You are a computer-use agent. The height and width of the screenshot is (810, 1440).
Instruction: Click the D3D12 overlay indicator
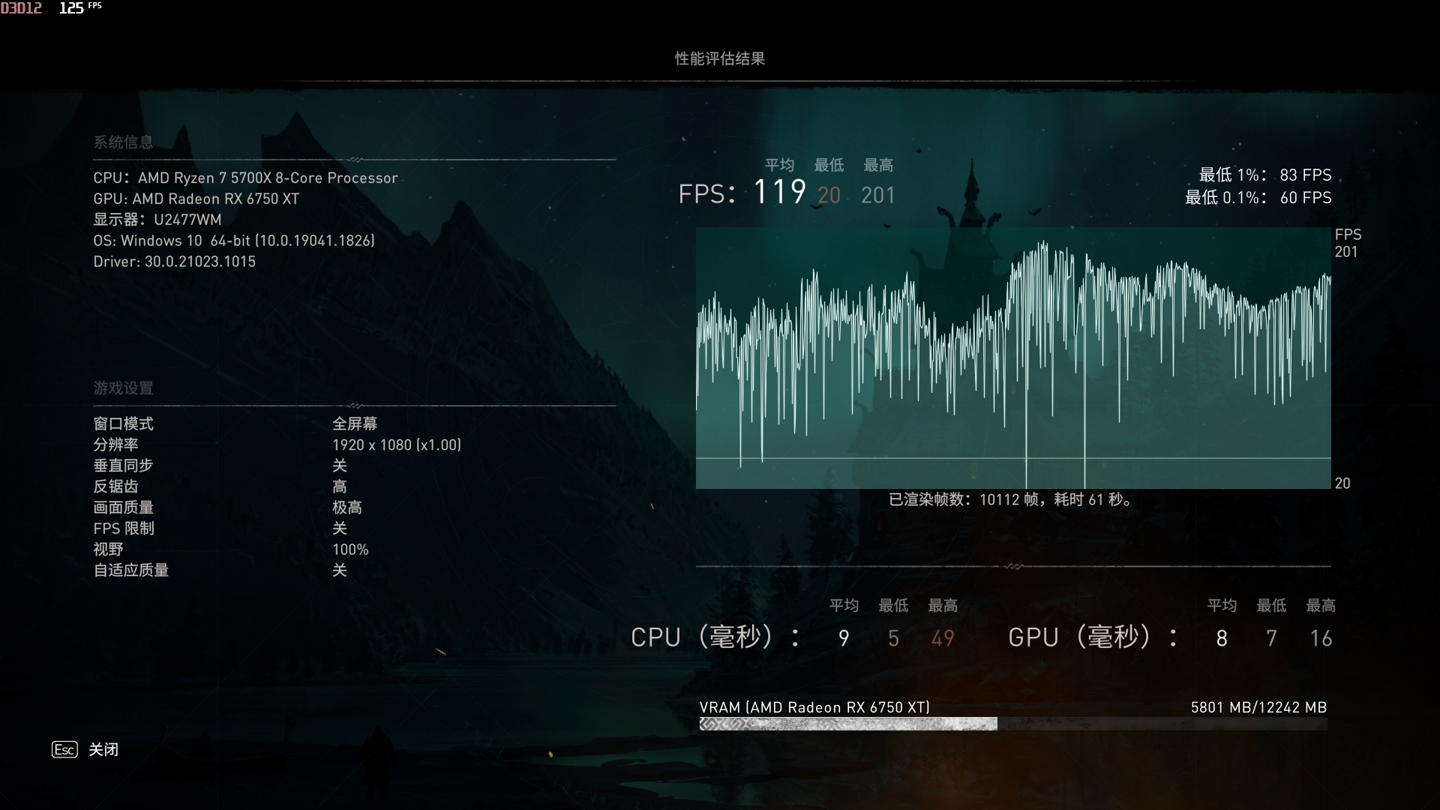pos(22,9)
